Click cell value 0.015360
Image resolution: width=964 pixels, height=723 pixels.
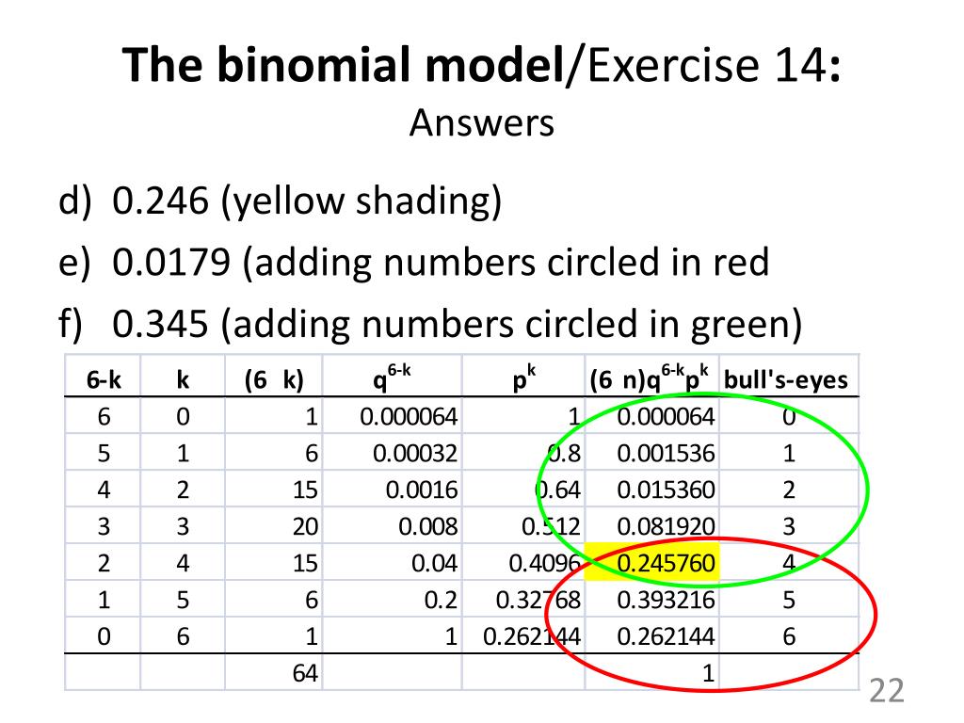666,490
